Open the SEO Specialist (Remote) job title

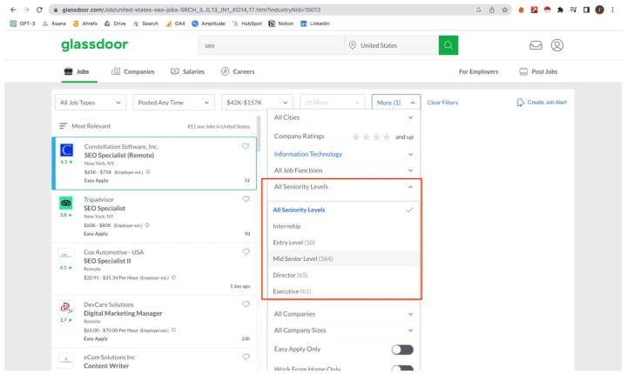pyautogui.click(x=119, y=156)
